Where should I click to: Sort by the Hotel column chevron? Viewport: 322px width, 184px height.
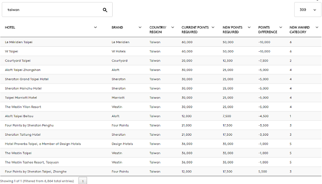click(95, 27)
